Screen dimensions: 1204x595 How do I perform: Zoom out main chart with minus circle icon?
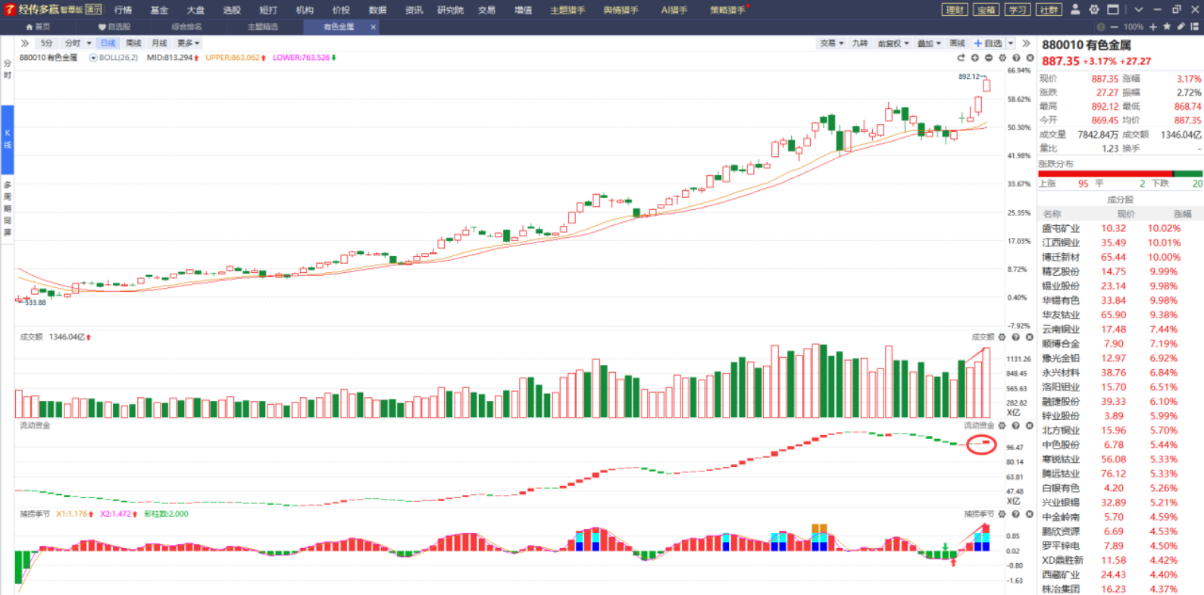989,58
